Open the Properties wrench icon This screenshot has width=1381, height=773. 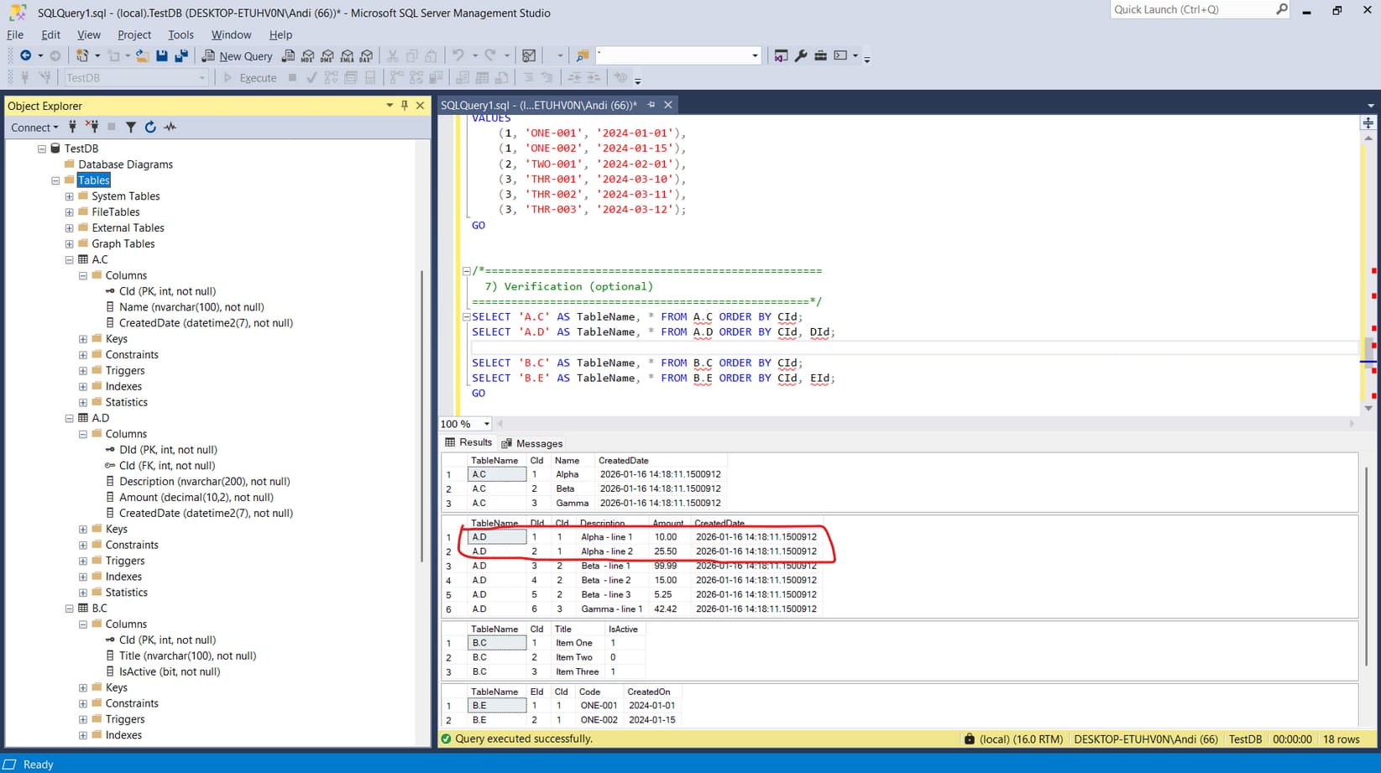click(x=801, y=56)
